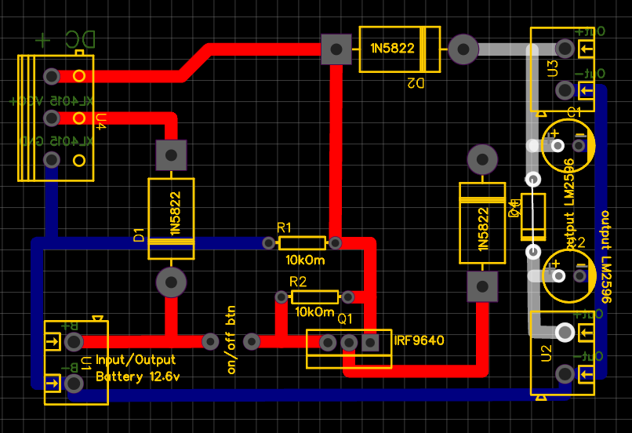The image size is (632, 433).
Task: Select the D2 diode 1N5822 footprint
Action: (399, 49)
